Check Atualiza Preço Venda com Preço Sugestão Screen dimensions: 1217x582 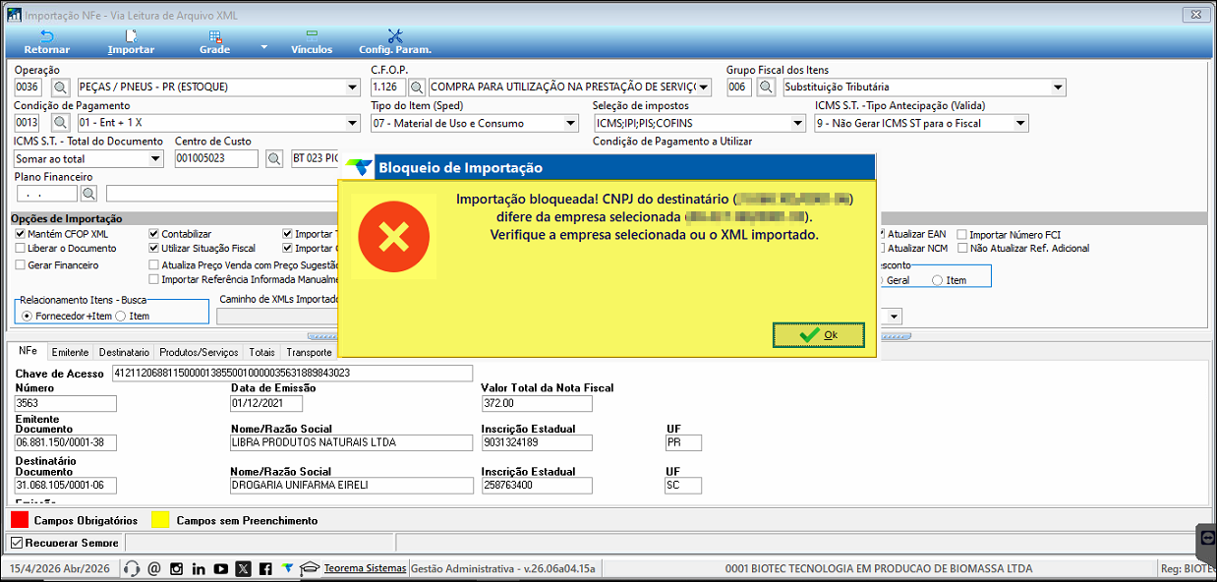pos(153,265)
